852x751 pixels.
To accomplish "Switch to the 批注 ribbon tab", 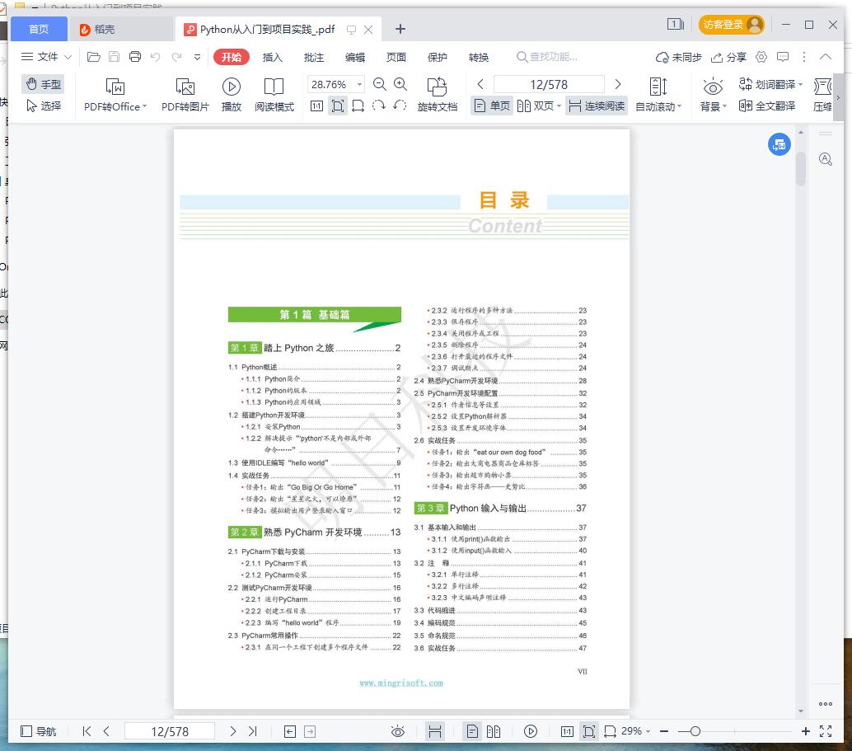I will [313, 57].
